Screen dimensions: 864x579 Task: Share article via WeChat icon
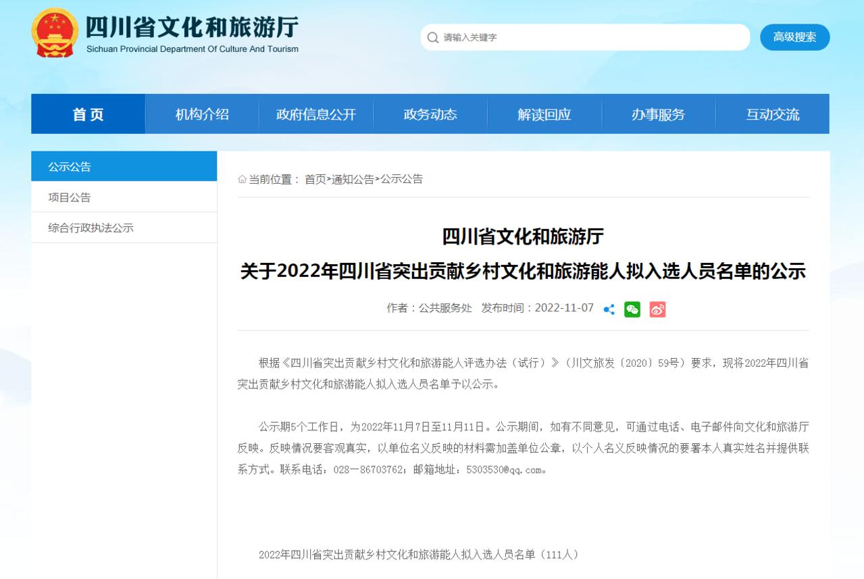click(x=632, y=309)
